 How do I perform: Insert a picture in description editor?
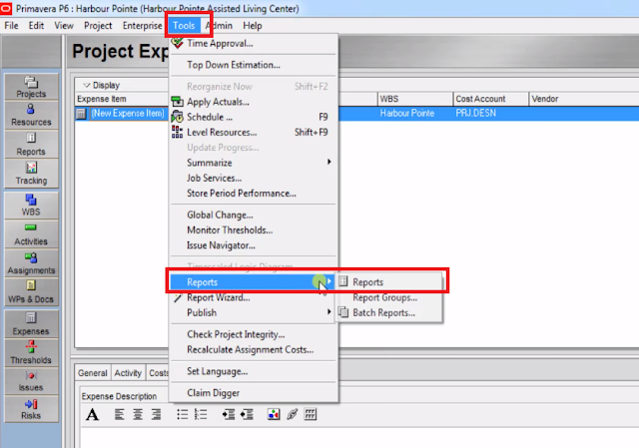[x=274, y=415]
